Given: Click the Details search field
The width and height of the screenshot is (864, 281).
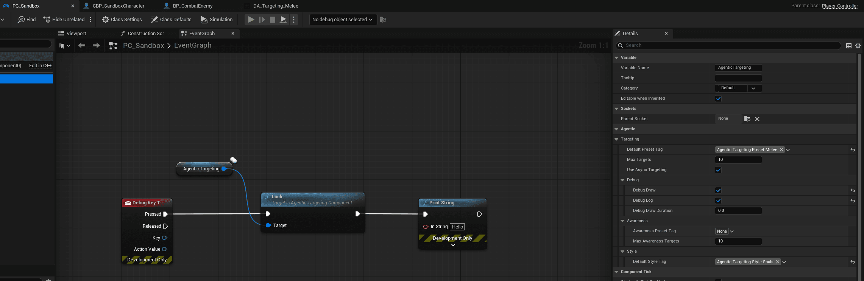Looking at the screenshot, I should (728, 45).
